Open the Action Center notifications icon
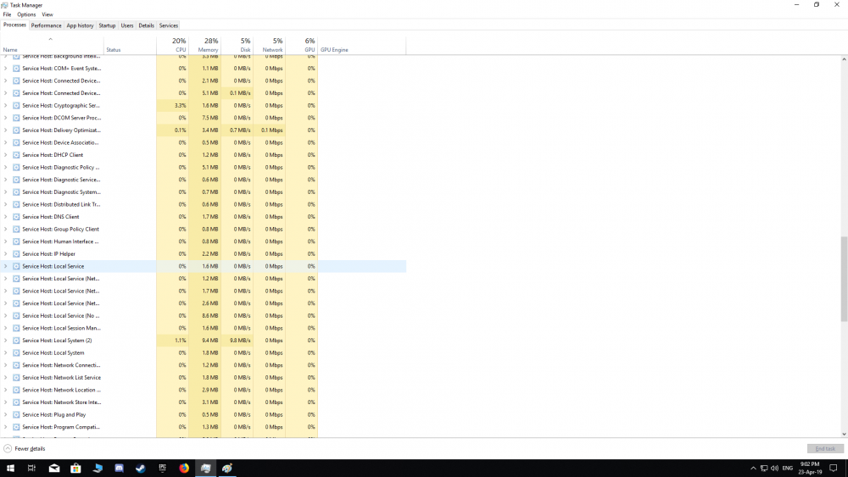The height and width of the screenshot is (477, 848). tap(834, 469)
